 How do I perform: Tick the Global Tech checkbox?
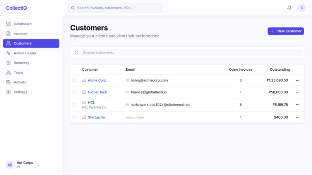(x=74, y=92)
